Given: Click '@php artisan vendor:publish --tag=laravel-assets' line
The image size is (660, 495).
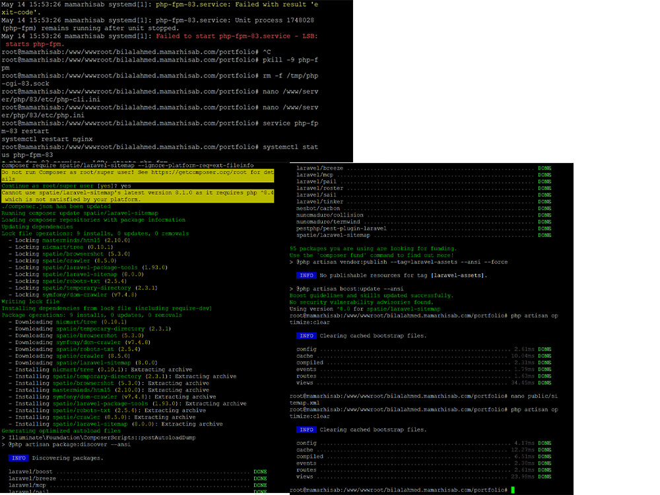Looking at the screenshot, I should click(x=399, y=262).
